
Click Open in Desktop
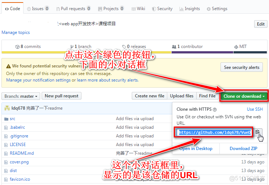coord(196,149)
